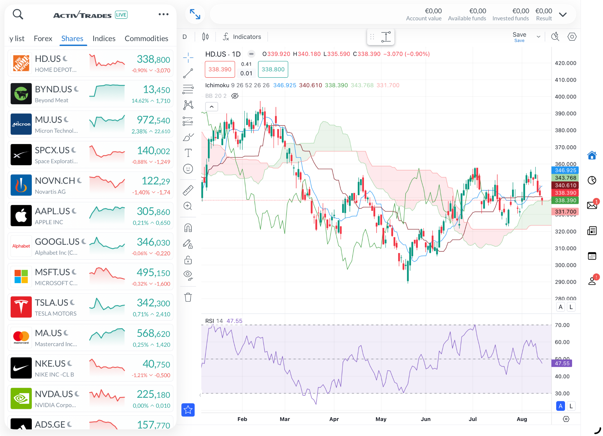Open the D timeframe interval selector
603x436 pixels.
click(x=185, y=37)
